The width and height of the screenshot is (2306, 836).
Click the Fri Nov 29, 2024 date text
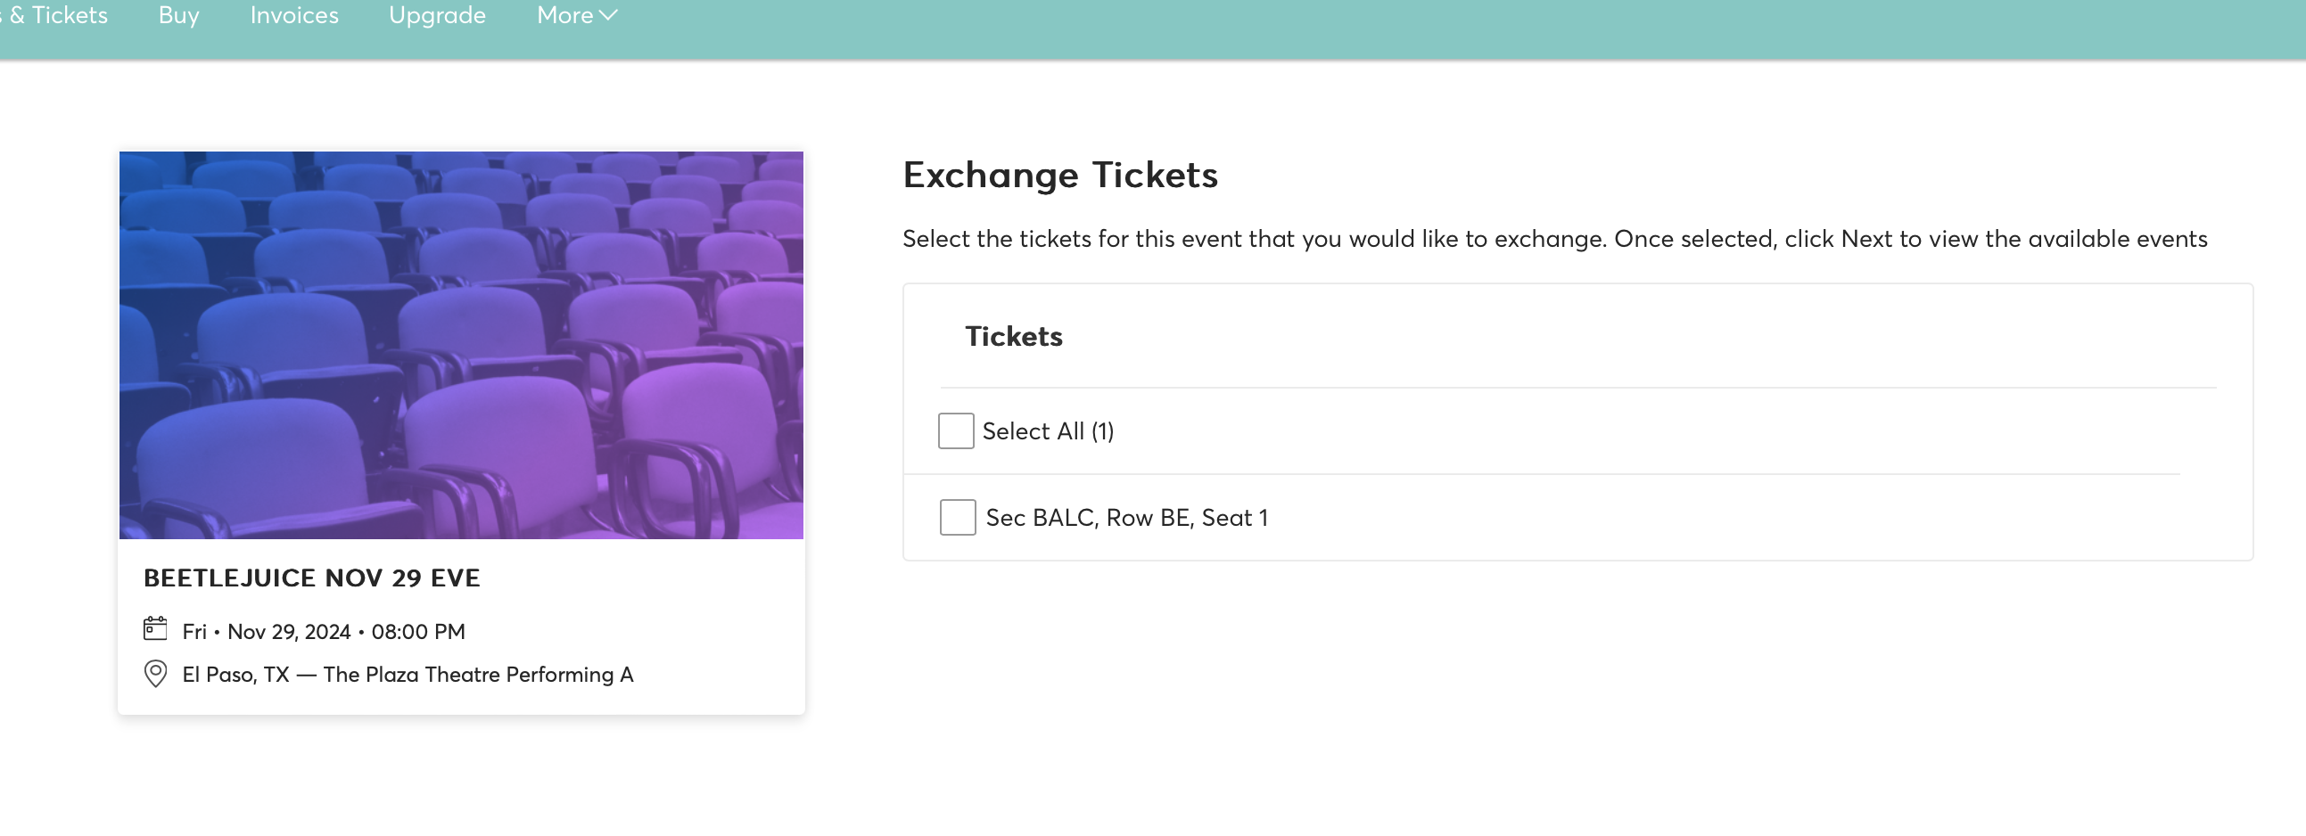click(x=323, y=631)
